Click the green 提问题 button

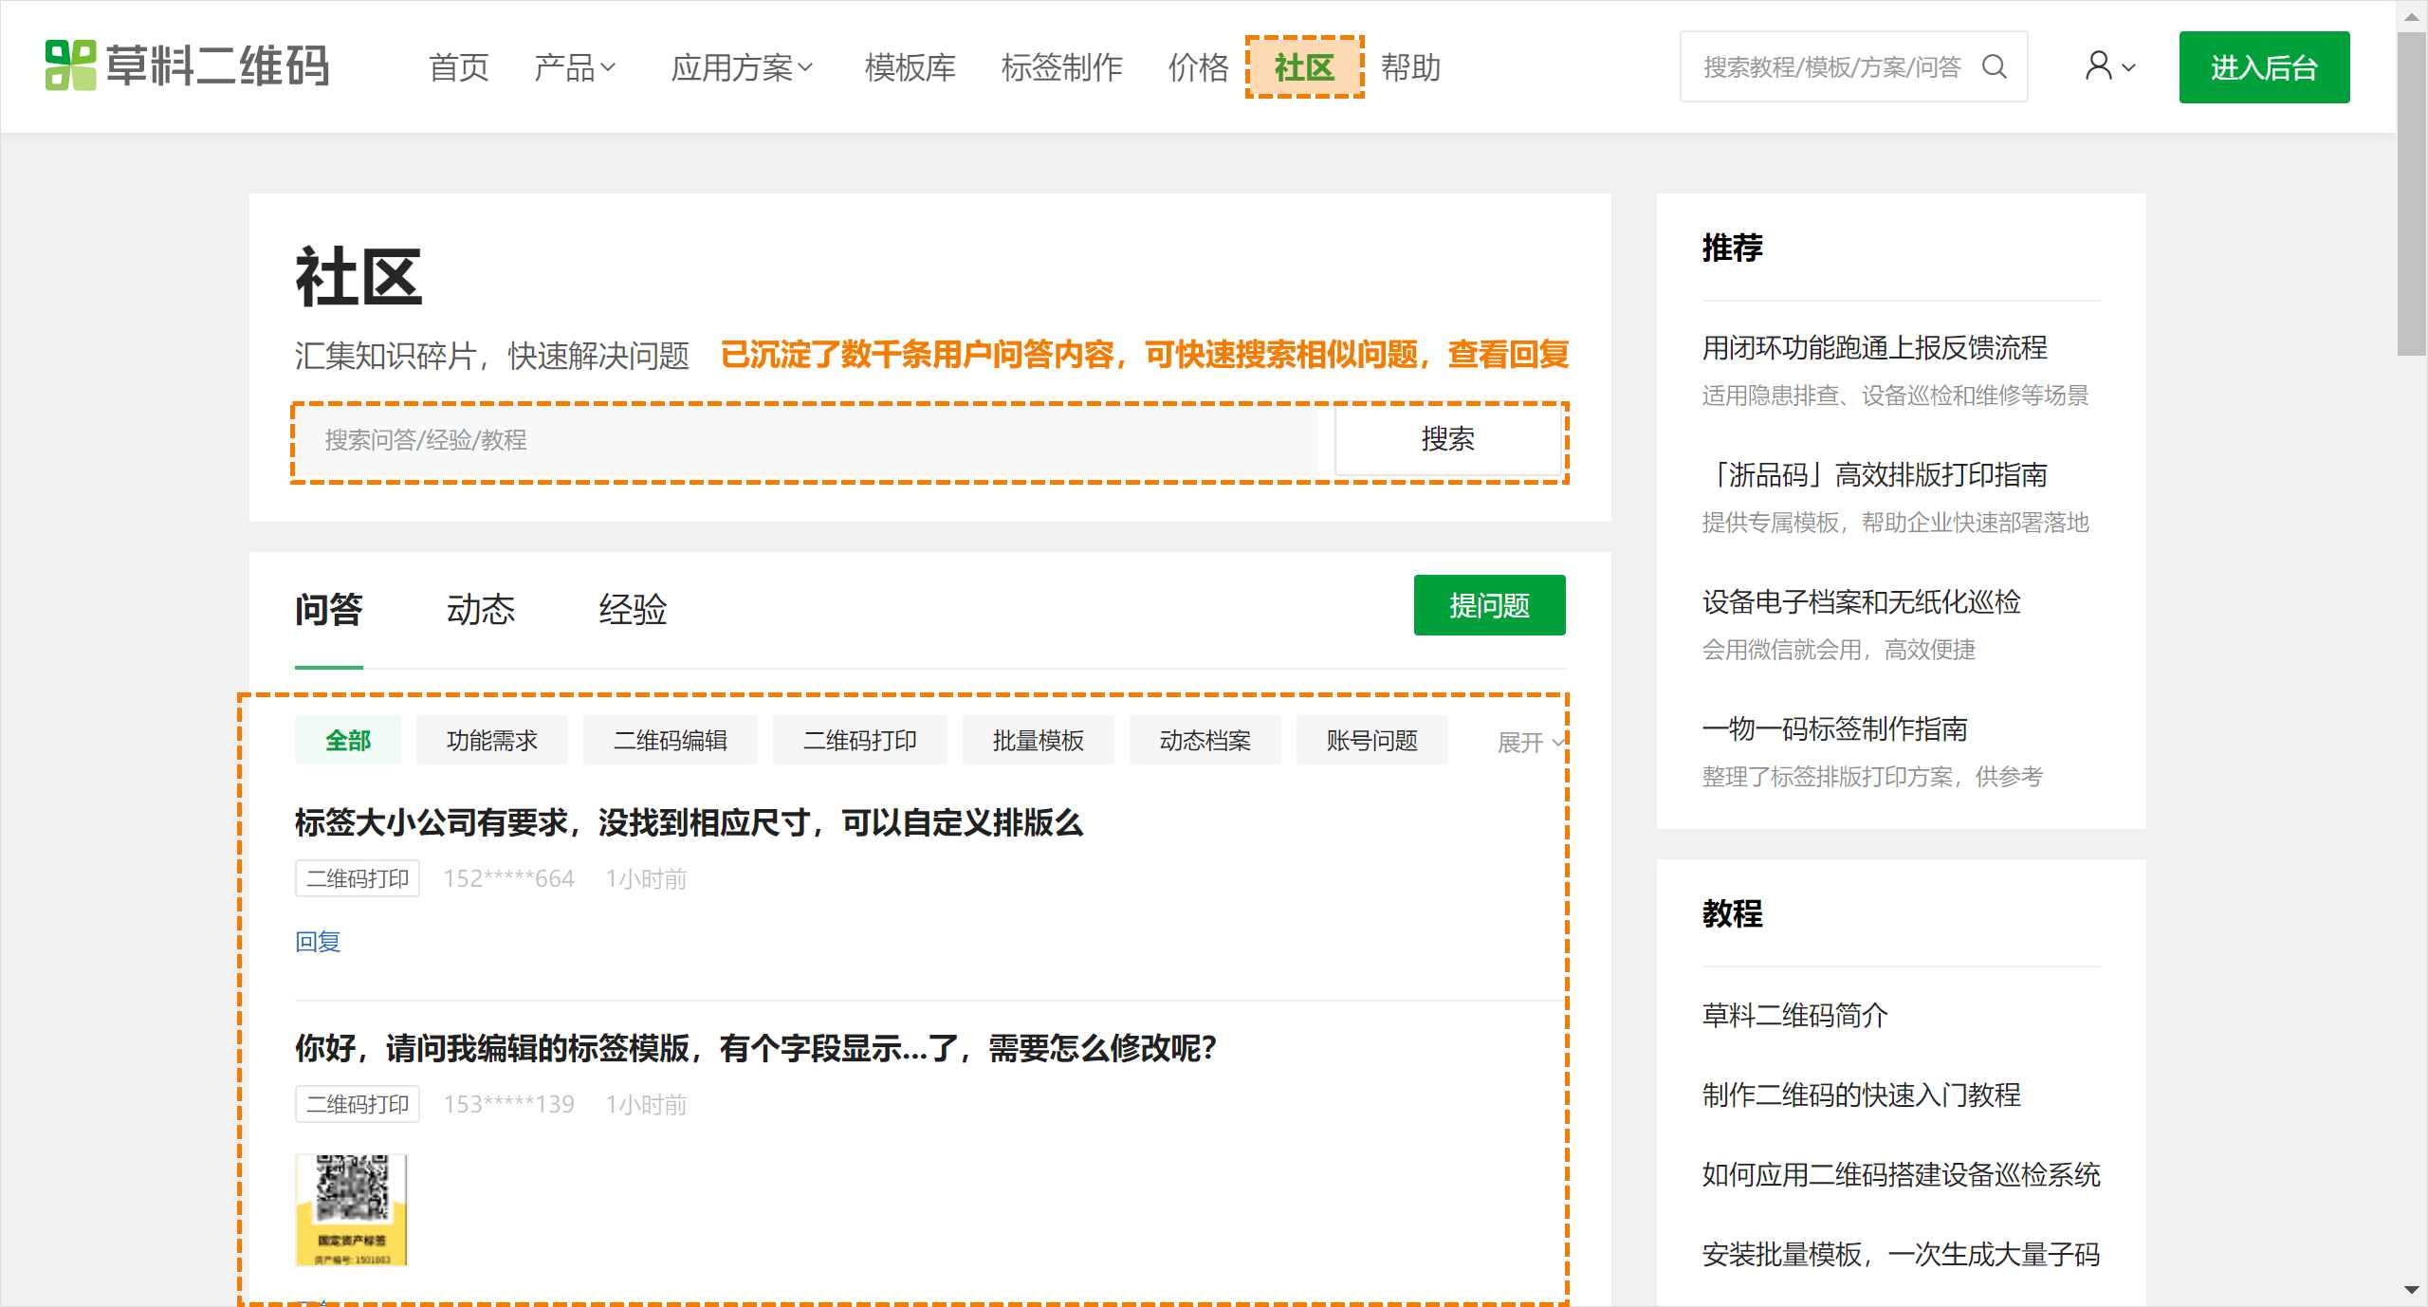tap(1489, 605)
